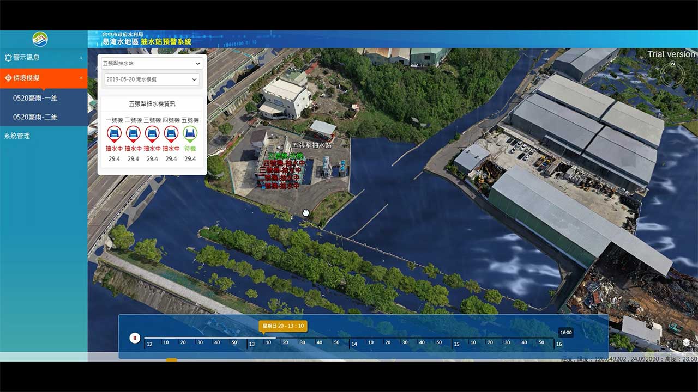Image resolution: width=698 pixels, height=392 pixels.
Task: Click the 警示訊息 bell icon
Action: coord(8,58)
